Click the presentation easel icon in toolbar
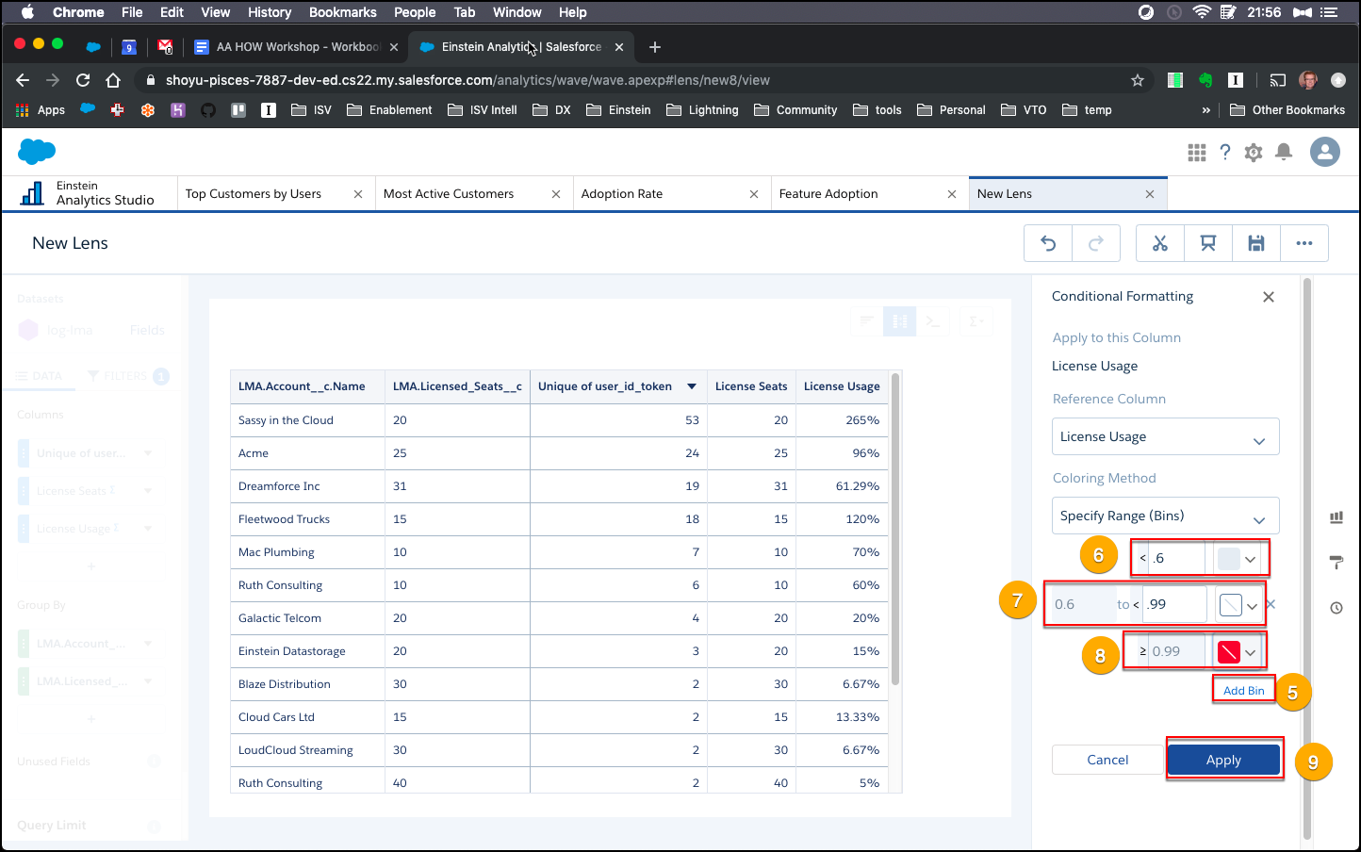This screenshot has height=852, width=1361. (x=1208, y=243)
